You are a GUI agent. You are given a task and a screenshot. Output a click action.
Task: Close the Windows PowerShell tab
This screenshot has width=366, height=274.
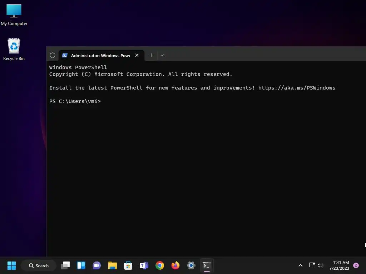tap(137, 55)
